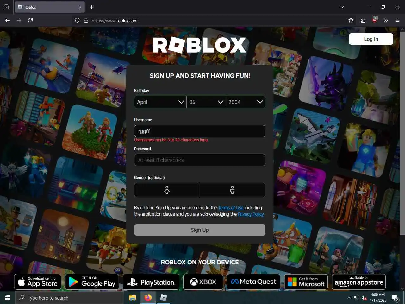Open the Windows Start menu
The image size is (405, 304).
tap(8, 298)
